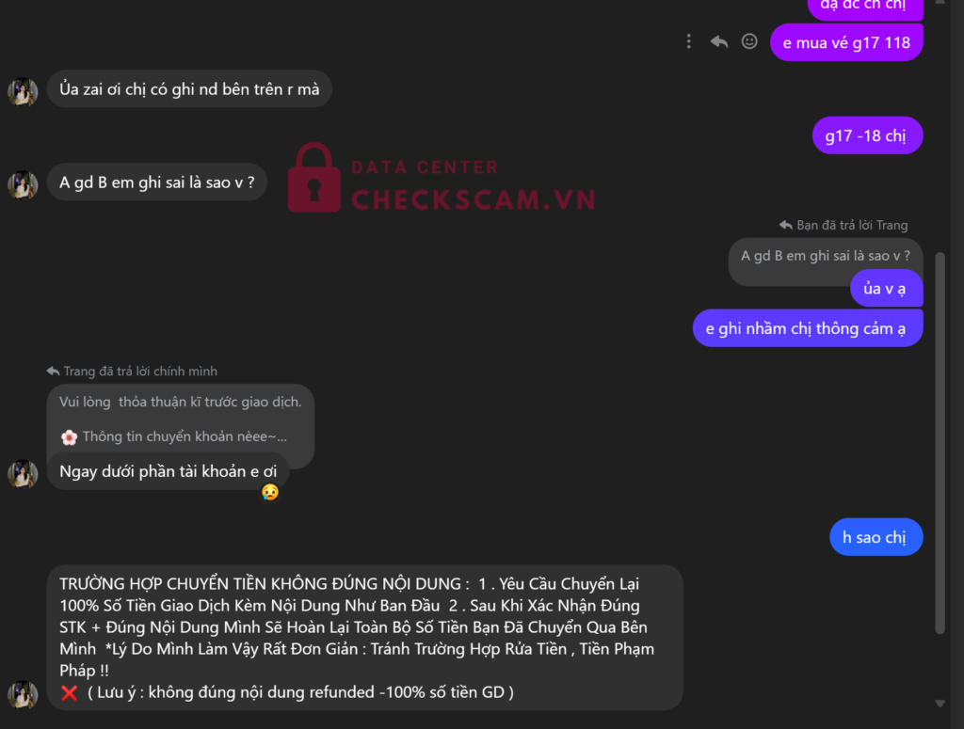
Task: Click avatar next to 'A gd B em ghi sai' message
Action: pos(23,185)
